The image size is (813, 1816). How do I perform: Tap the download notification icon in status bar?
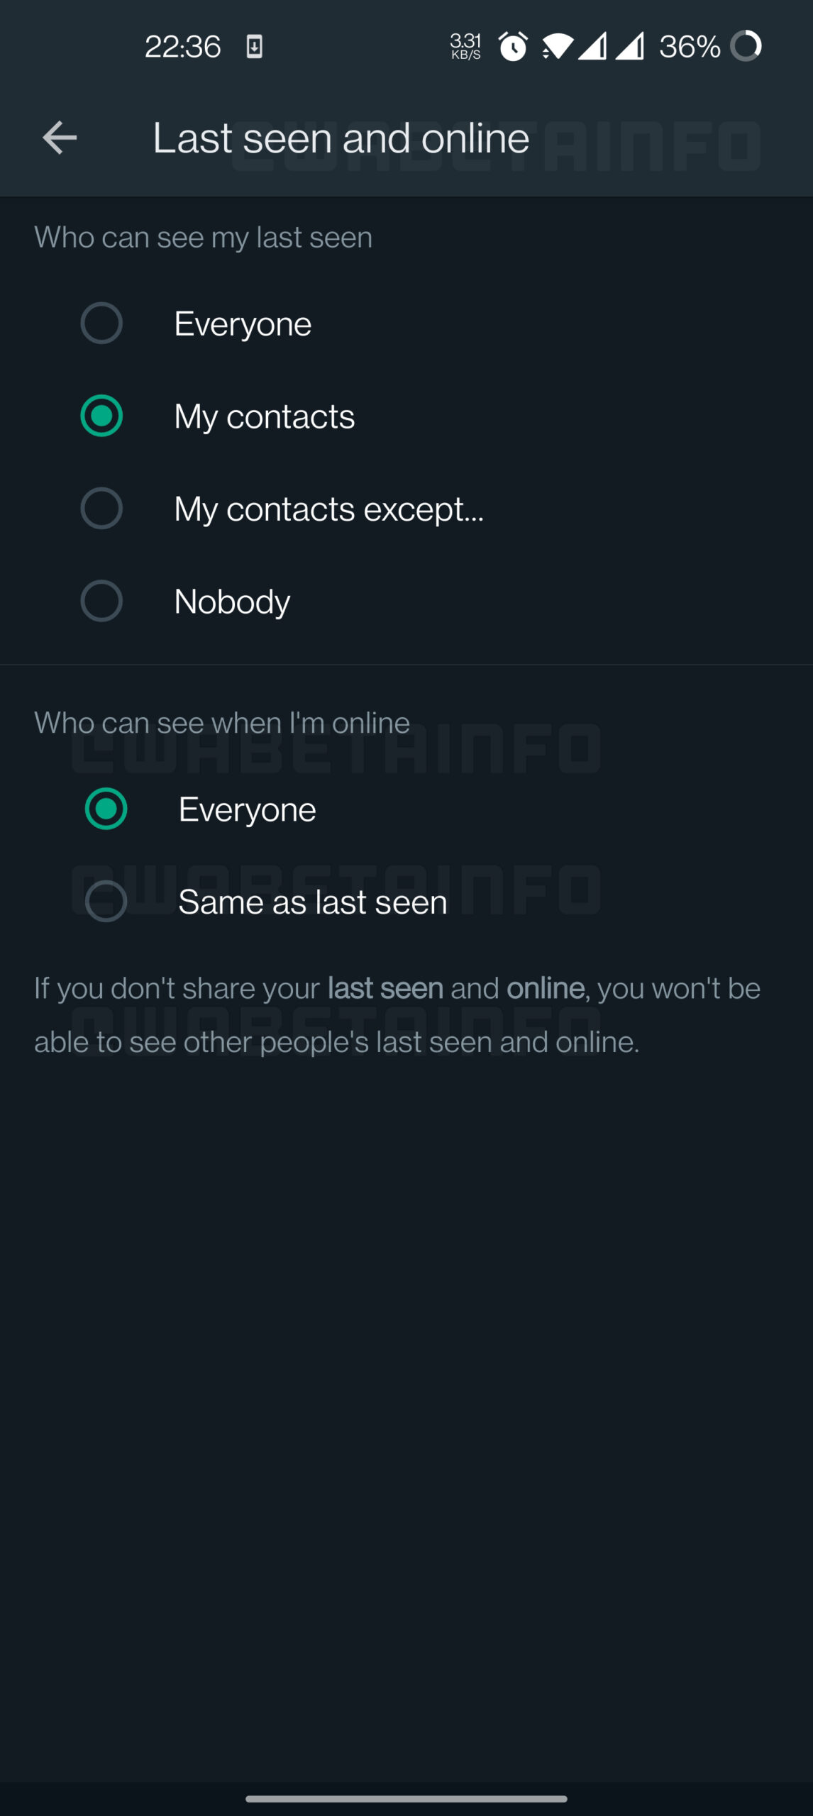(x=254, y=48)
